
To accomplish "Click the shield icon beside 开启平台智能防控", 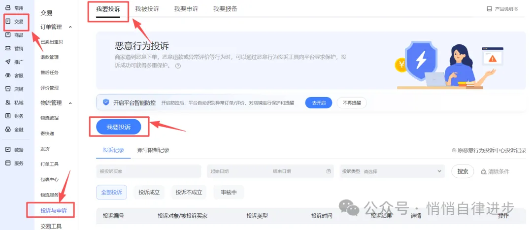I will pos(106,102).
